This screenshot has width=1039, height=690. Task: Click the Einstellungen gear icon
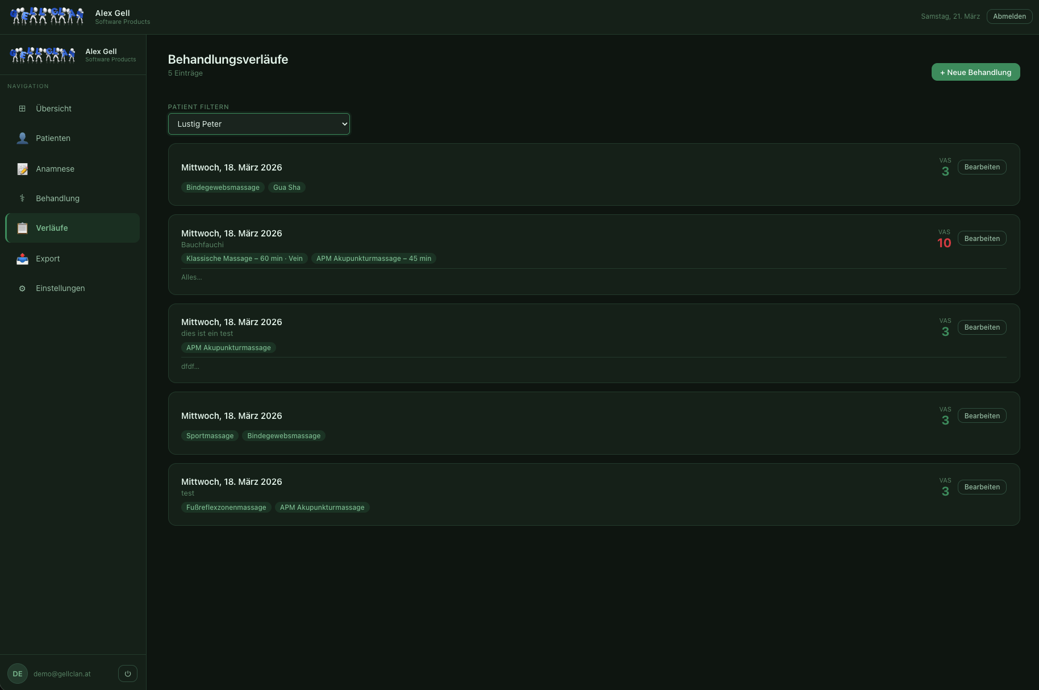click(22, 288)
